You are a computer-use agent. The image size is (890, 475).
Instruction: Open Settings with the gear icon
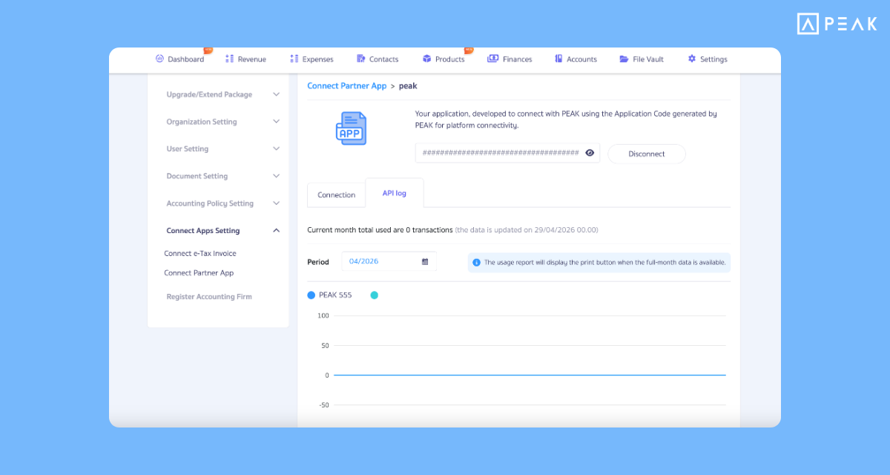tap(691, 58)
